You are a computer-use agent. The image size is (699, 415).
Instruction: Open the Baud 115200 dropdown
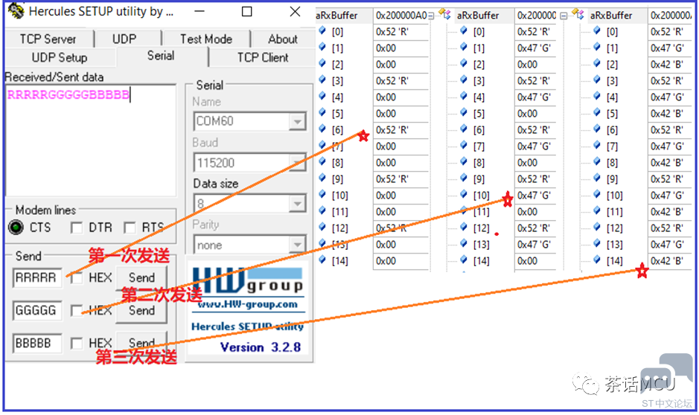[x=297, y=163]
